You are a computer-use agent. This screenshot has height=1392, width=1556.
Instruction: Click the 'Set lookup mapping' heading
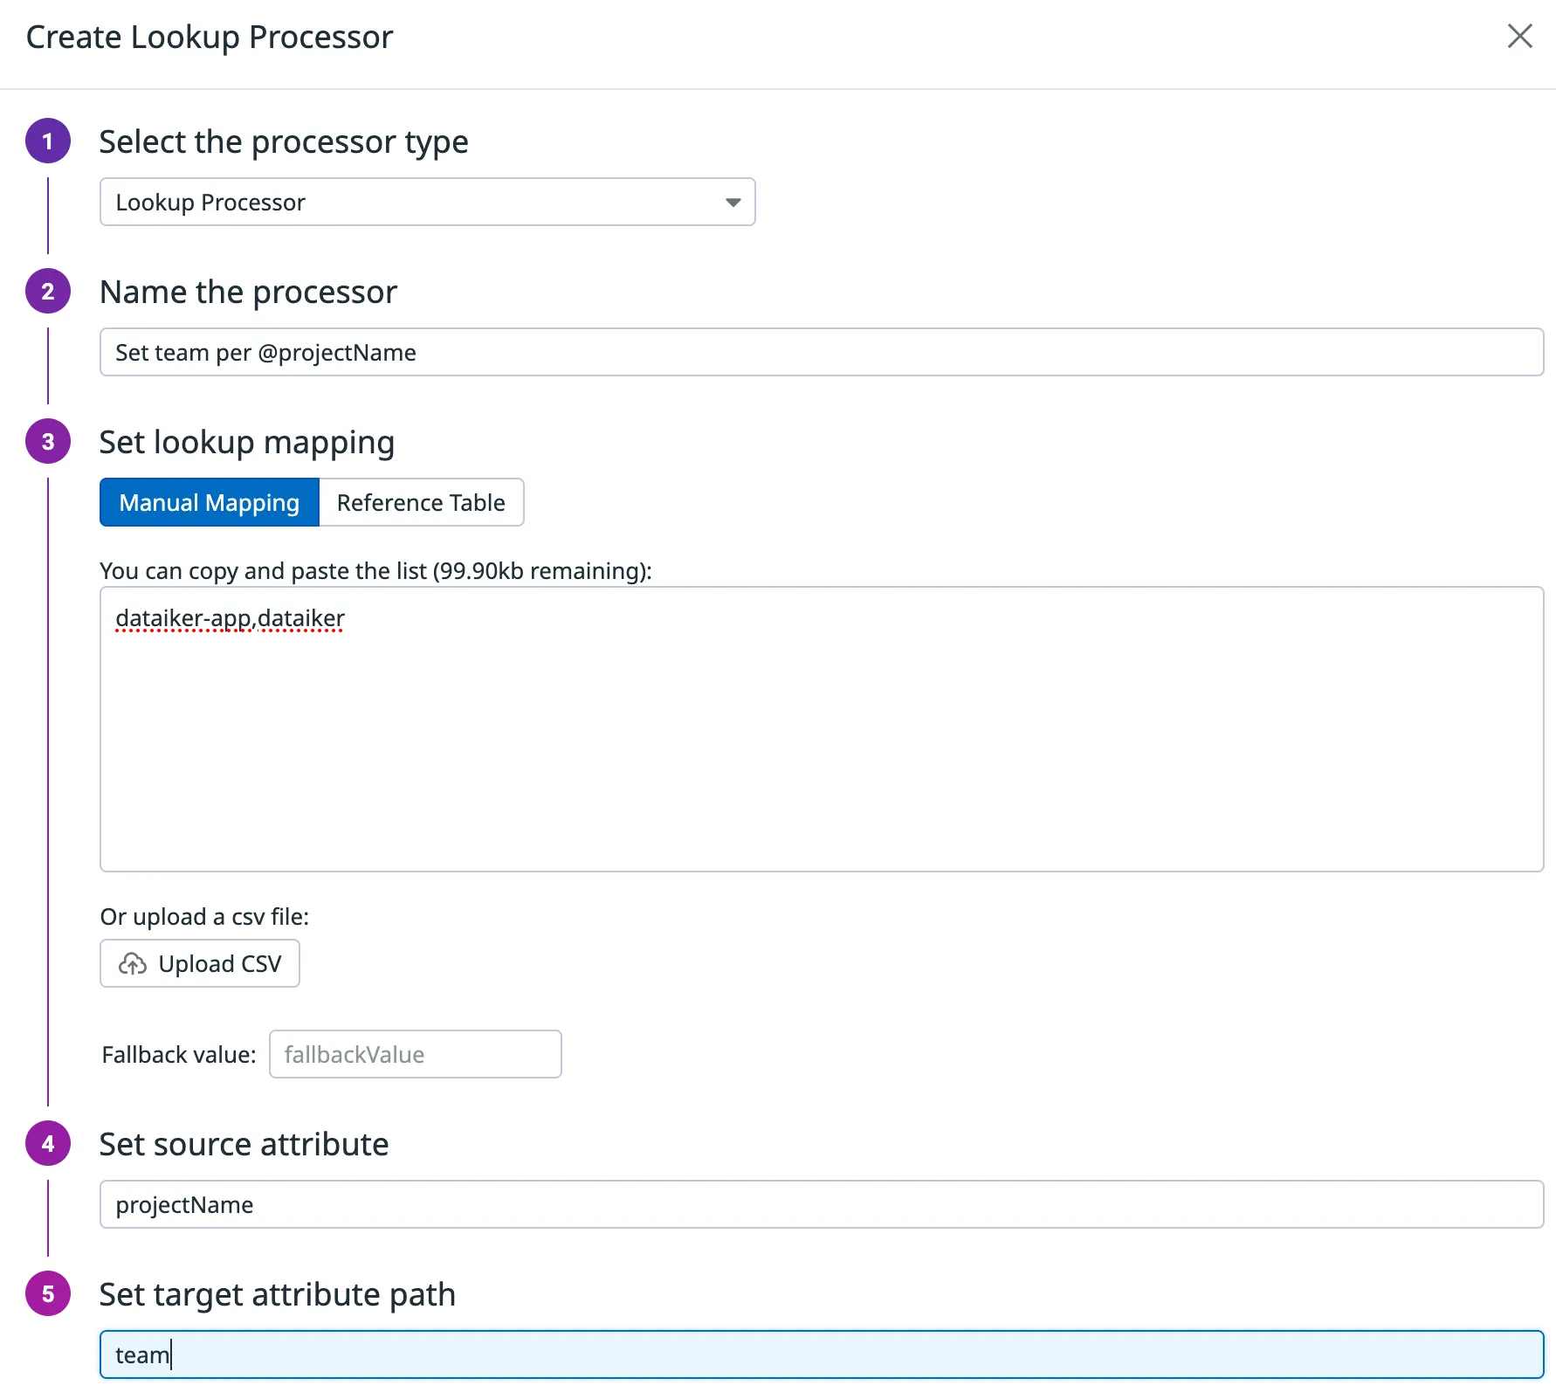point(247,443)
